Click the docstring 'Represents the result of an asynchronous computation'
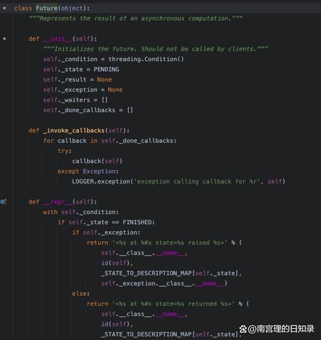Image resolution: width=321 pixels, height=340 pixels. [135, 19]
